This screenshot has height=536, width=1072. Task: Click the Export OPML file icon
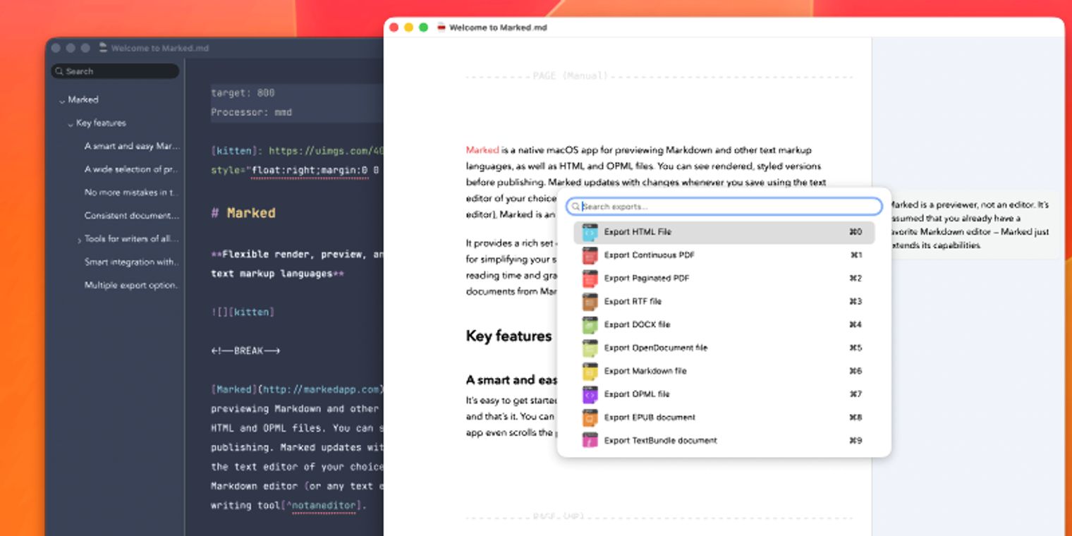click(x=590, y=394)
